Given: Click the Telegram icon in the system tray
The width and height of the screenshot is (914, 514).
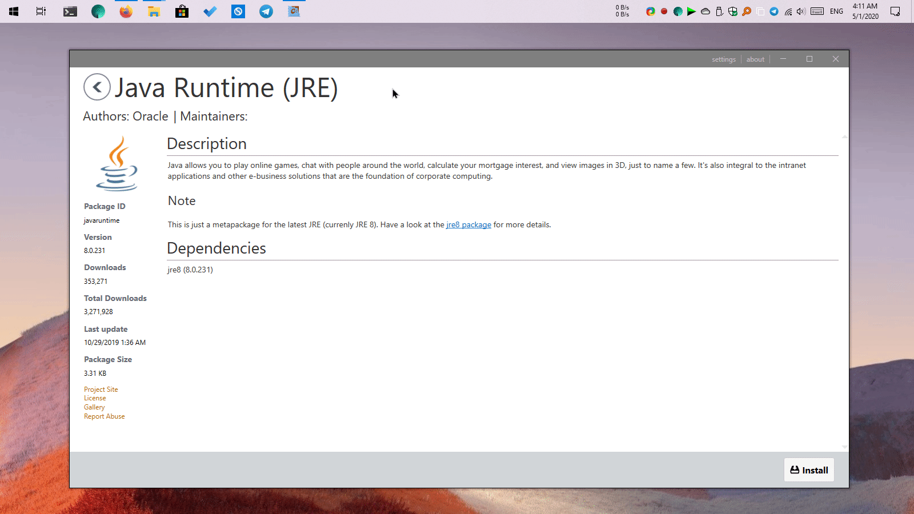Looking at the screenshot, I should 774,11.
